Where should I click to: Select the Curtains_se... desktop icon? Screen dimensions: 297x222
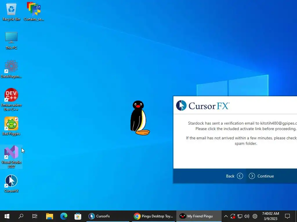34,12
